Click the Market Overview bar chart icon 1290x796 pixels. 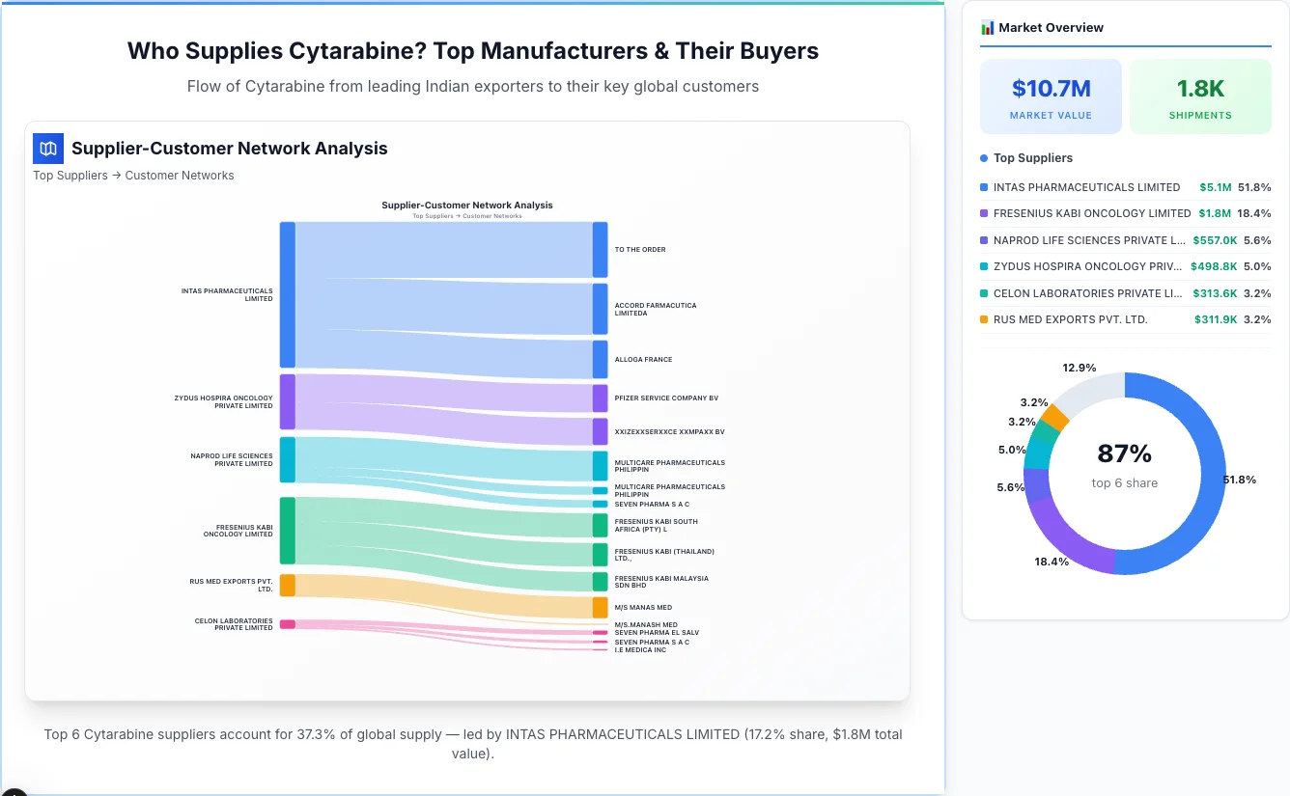[988, 27]
